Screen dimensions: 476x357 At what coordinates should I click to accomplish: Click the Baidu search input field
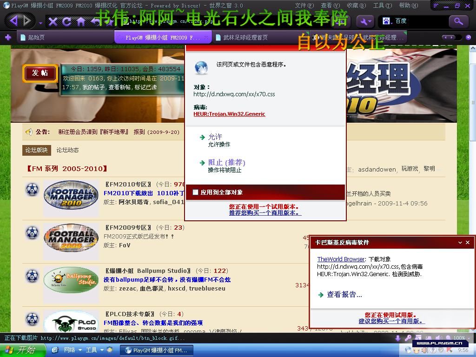(420, 21)
